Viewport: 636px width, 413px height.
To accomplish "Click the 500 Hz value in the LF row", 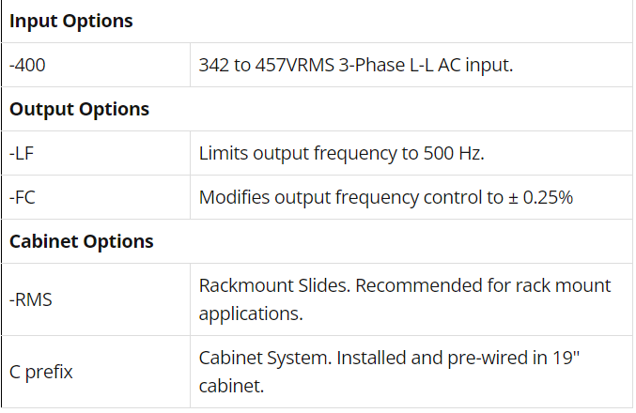I will (x=454, y=153).
